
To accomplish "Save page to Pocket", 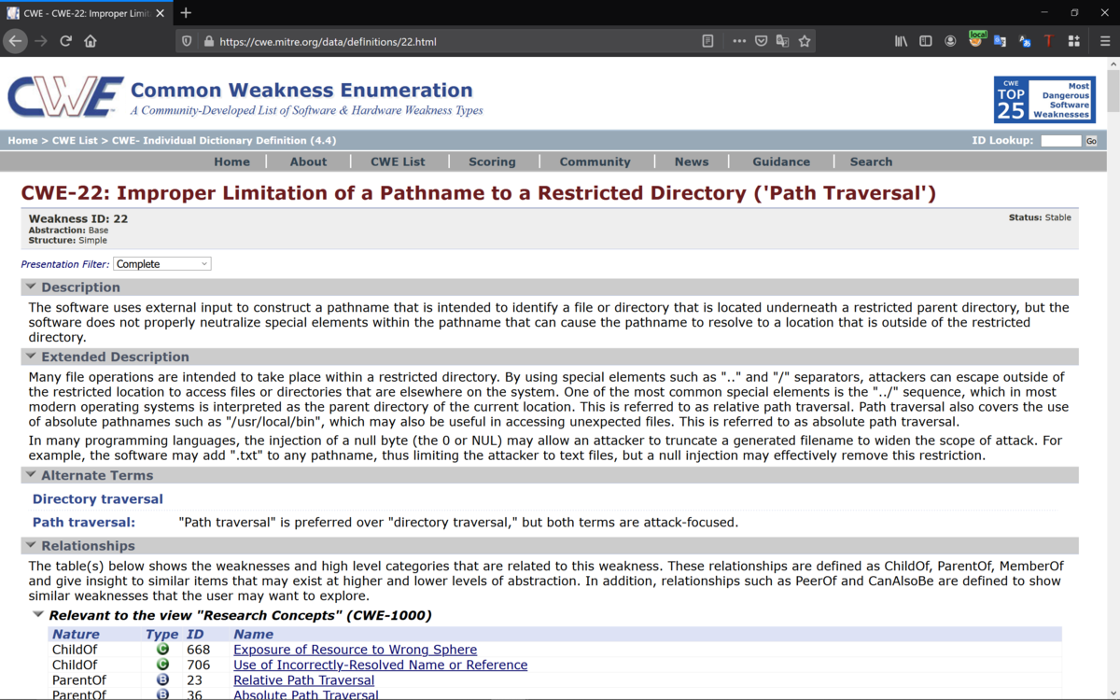I will point(762,41).
